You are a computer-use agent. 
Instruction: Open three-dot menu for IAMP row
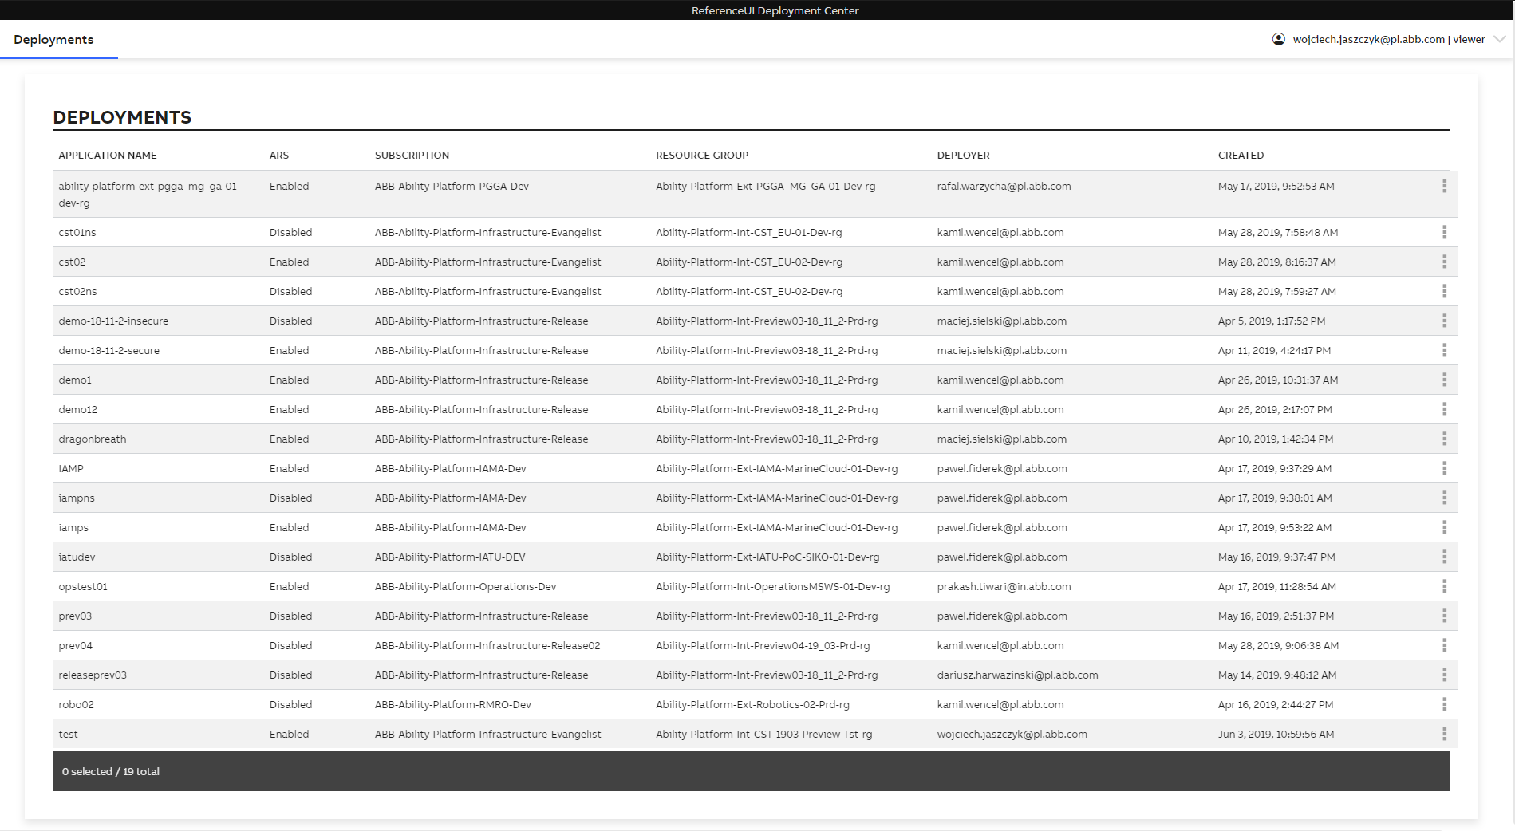coord(1444,468)
